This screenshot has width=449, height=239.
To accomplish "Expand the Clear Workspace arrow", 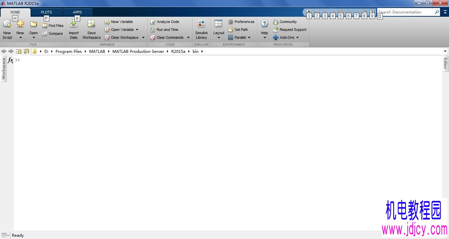I will (x=143, y=37).
